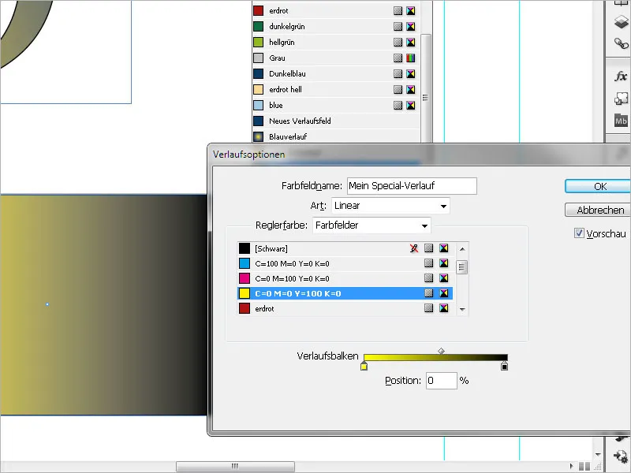The height and width of the screenshot is (473, 631).
Task: Click CMYK mode icon in erdrot panel row
Action: coord(410,11)
